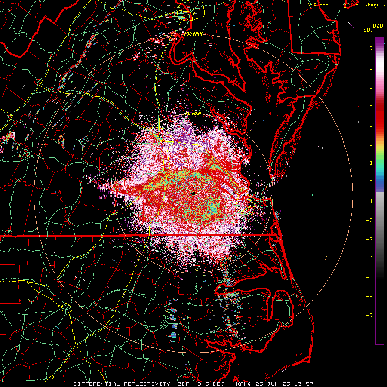
Task: Click the black radar site marker at center
Action: point(193,193)
